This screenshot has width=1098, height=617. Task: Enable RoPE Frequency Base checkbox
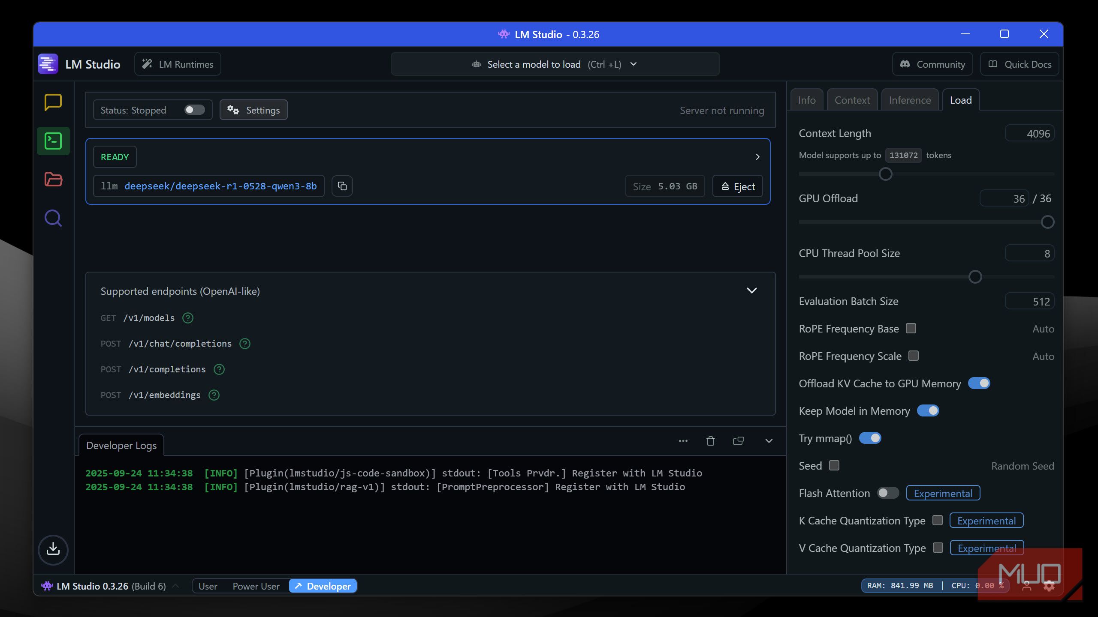pos(911,328)
